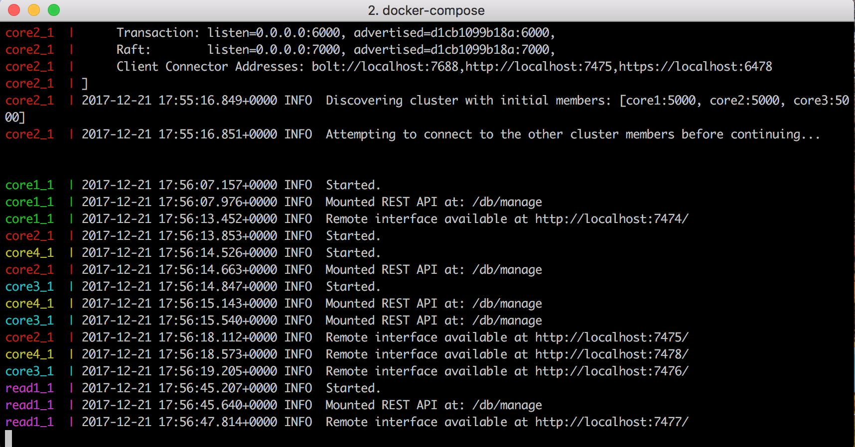Click the https://localhost:6478 connector address
This screenshot has width=855, height=447.
[696, 67]
